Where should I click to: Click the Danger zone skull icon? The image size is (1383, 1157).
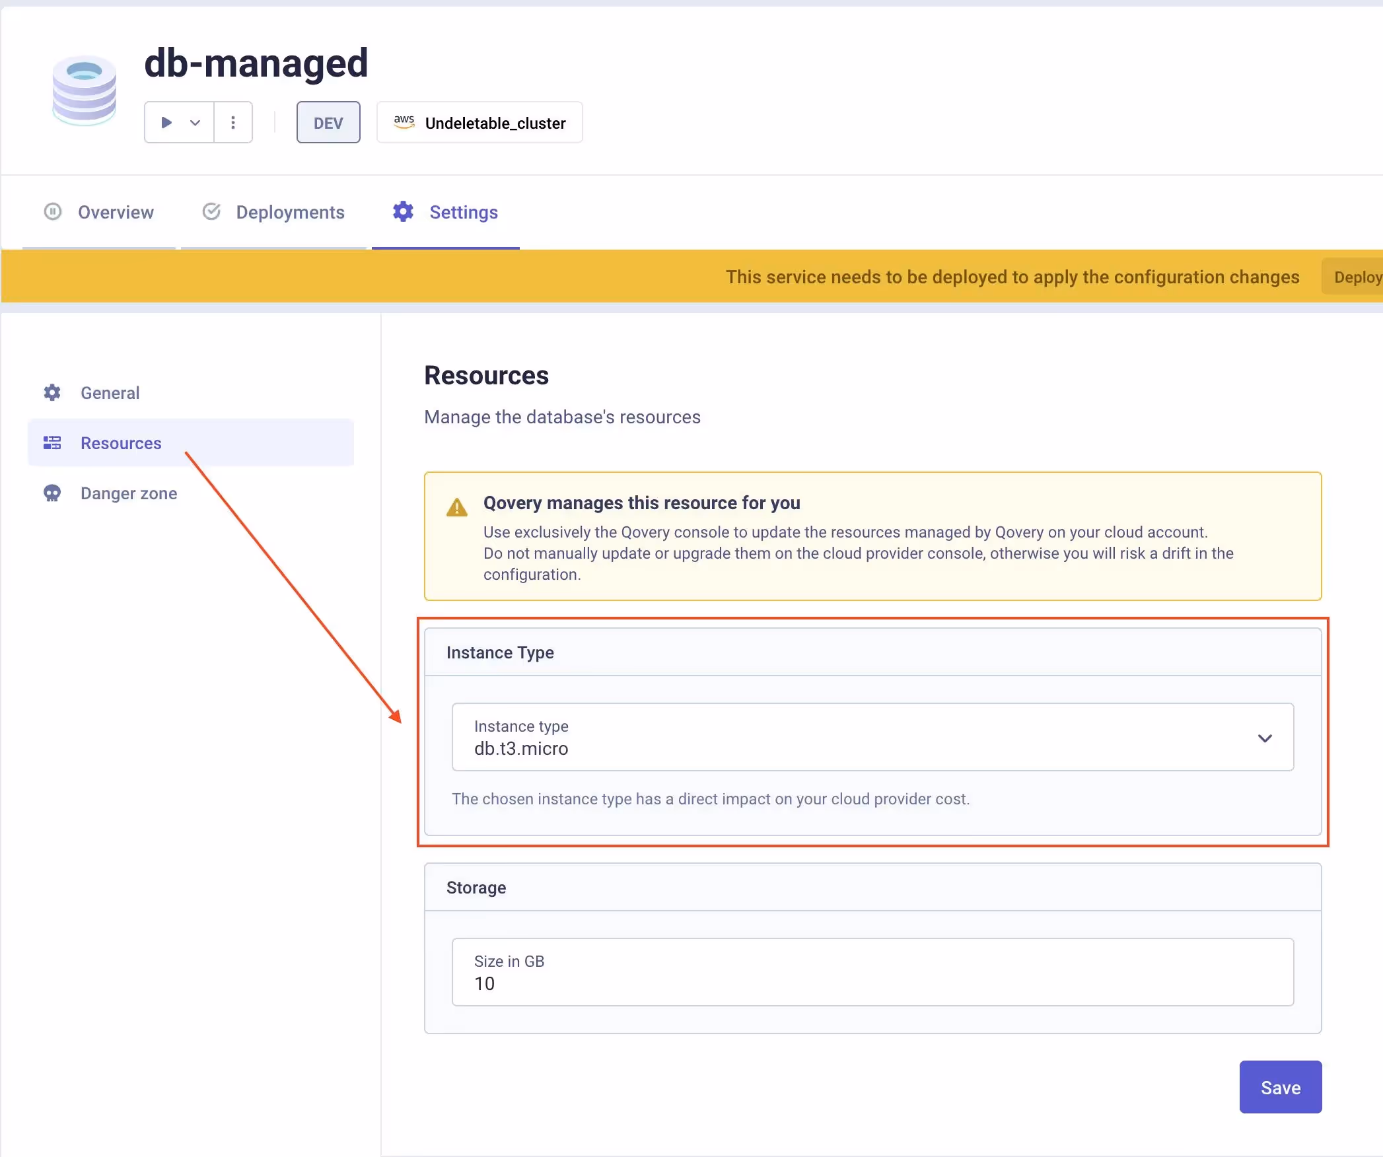pyautogui.click(x=52, y=493)
